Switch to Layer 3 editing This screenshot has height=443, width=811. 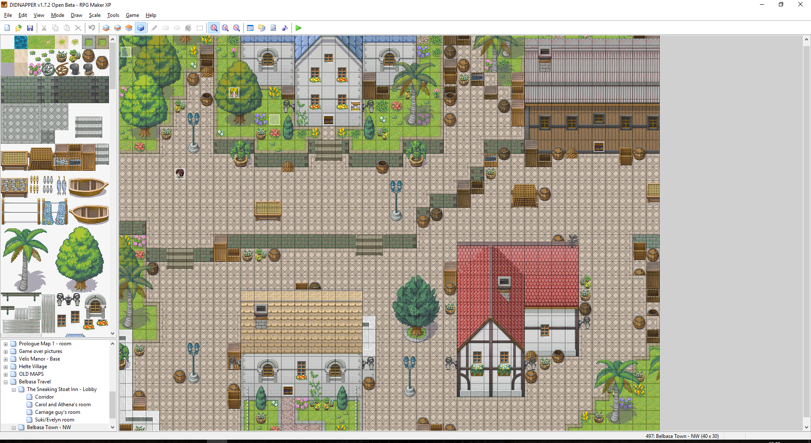(129, 28)
